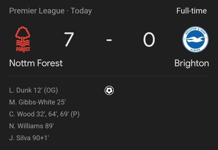
Task: Click the divider line below team names
Action: (x=109, y=76)
